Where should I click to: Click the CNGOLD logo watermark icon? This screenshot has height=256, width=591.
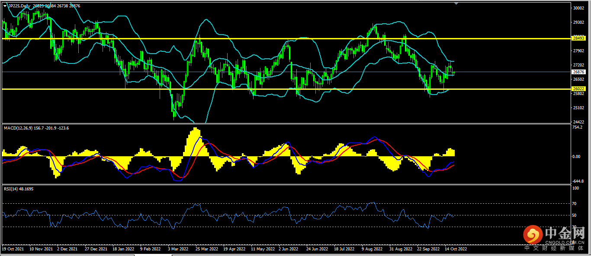coord(533,235)
